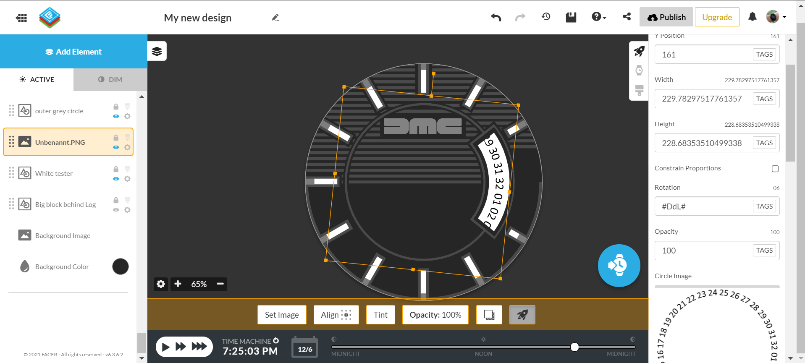805x363 pixels.
Task: Select the watch preview icon
Action: (x=639, y=71)
